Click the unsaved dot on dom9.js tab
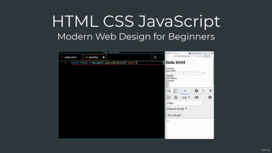The width and height of the screenshot is (272, 153). click(x=104, y=57)
